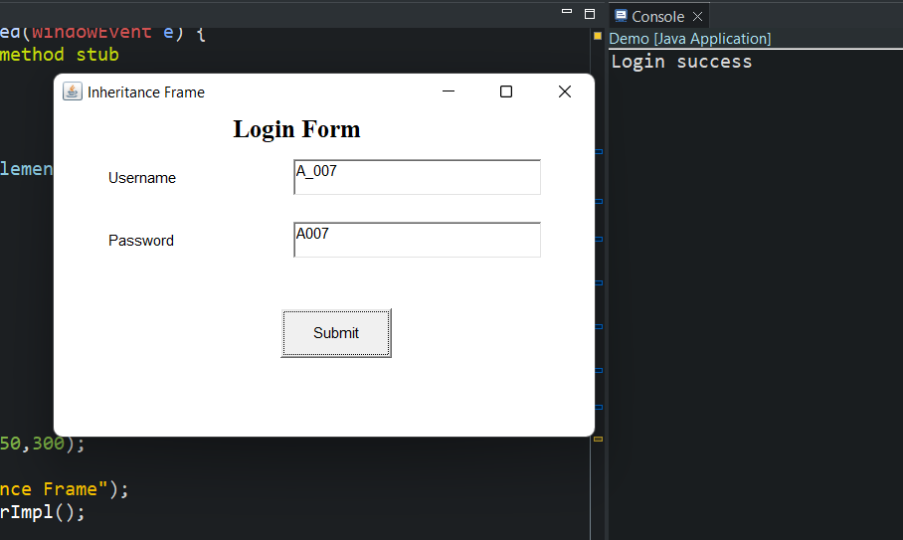The width and height of the screenshot is (903, 540).
Task: Click the Console tab icon
Action: 621,16
